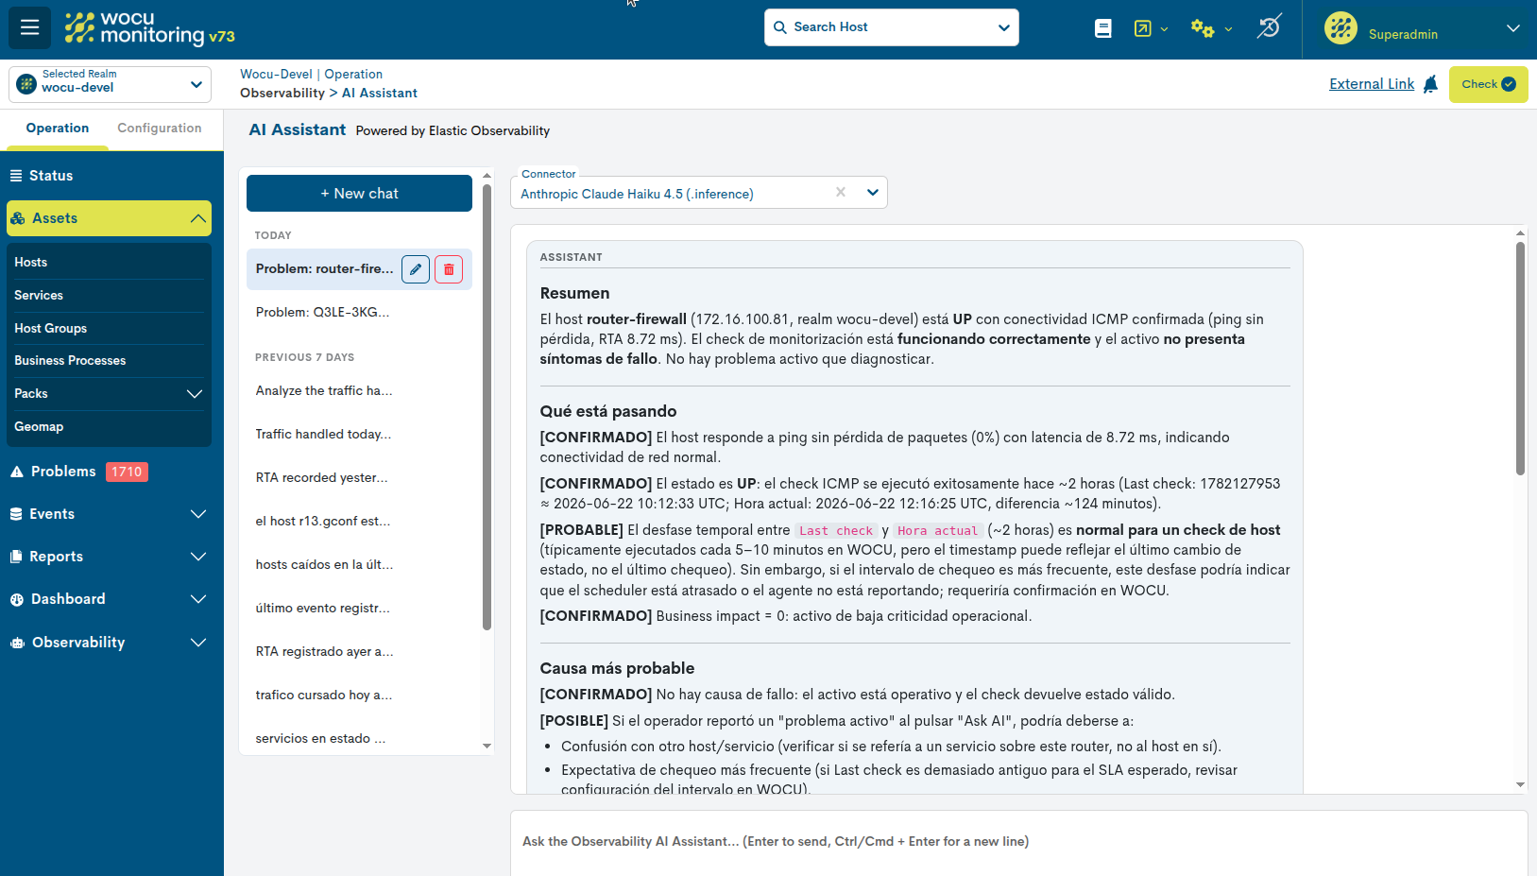
Task: Start a New chat
Action: [359, 193]
